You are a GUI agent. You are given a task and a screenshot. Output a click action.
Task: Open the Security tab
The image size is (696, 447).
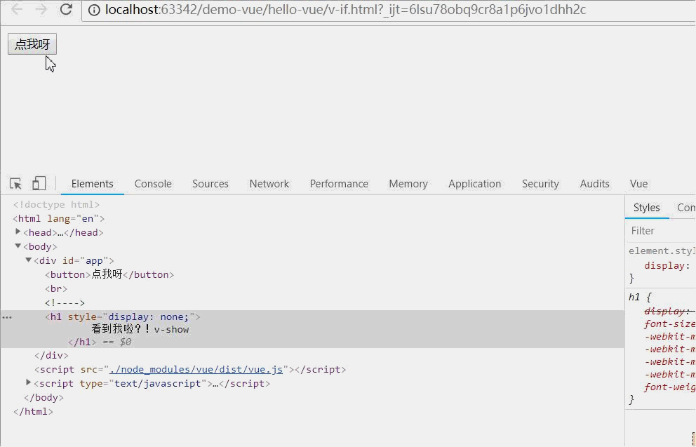coord(540,184)
